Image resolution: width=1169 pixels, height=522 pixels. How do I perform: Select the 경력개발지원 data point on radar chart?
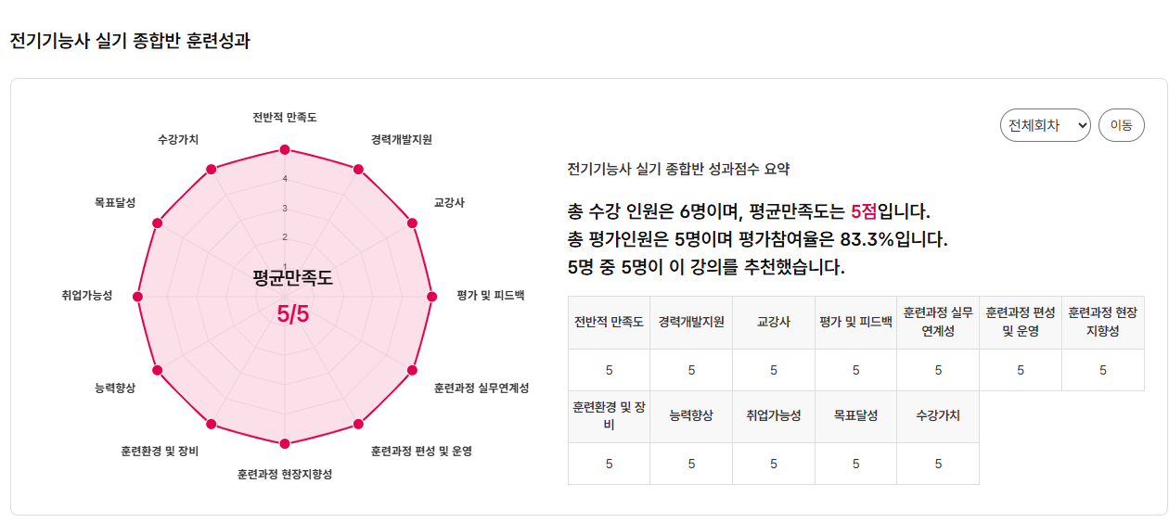(358, 170)
